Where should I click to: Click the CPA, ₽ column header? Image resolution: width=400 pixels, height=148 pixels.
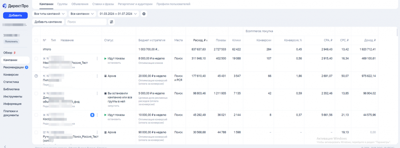pos(328,41)
